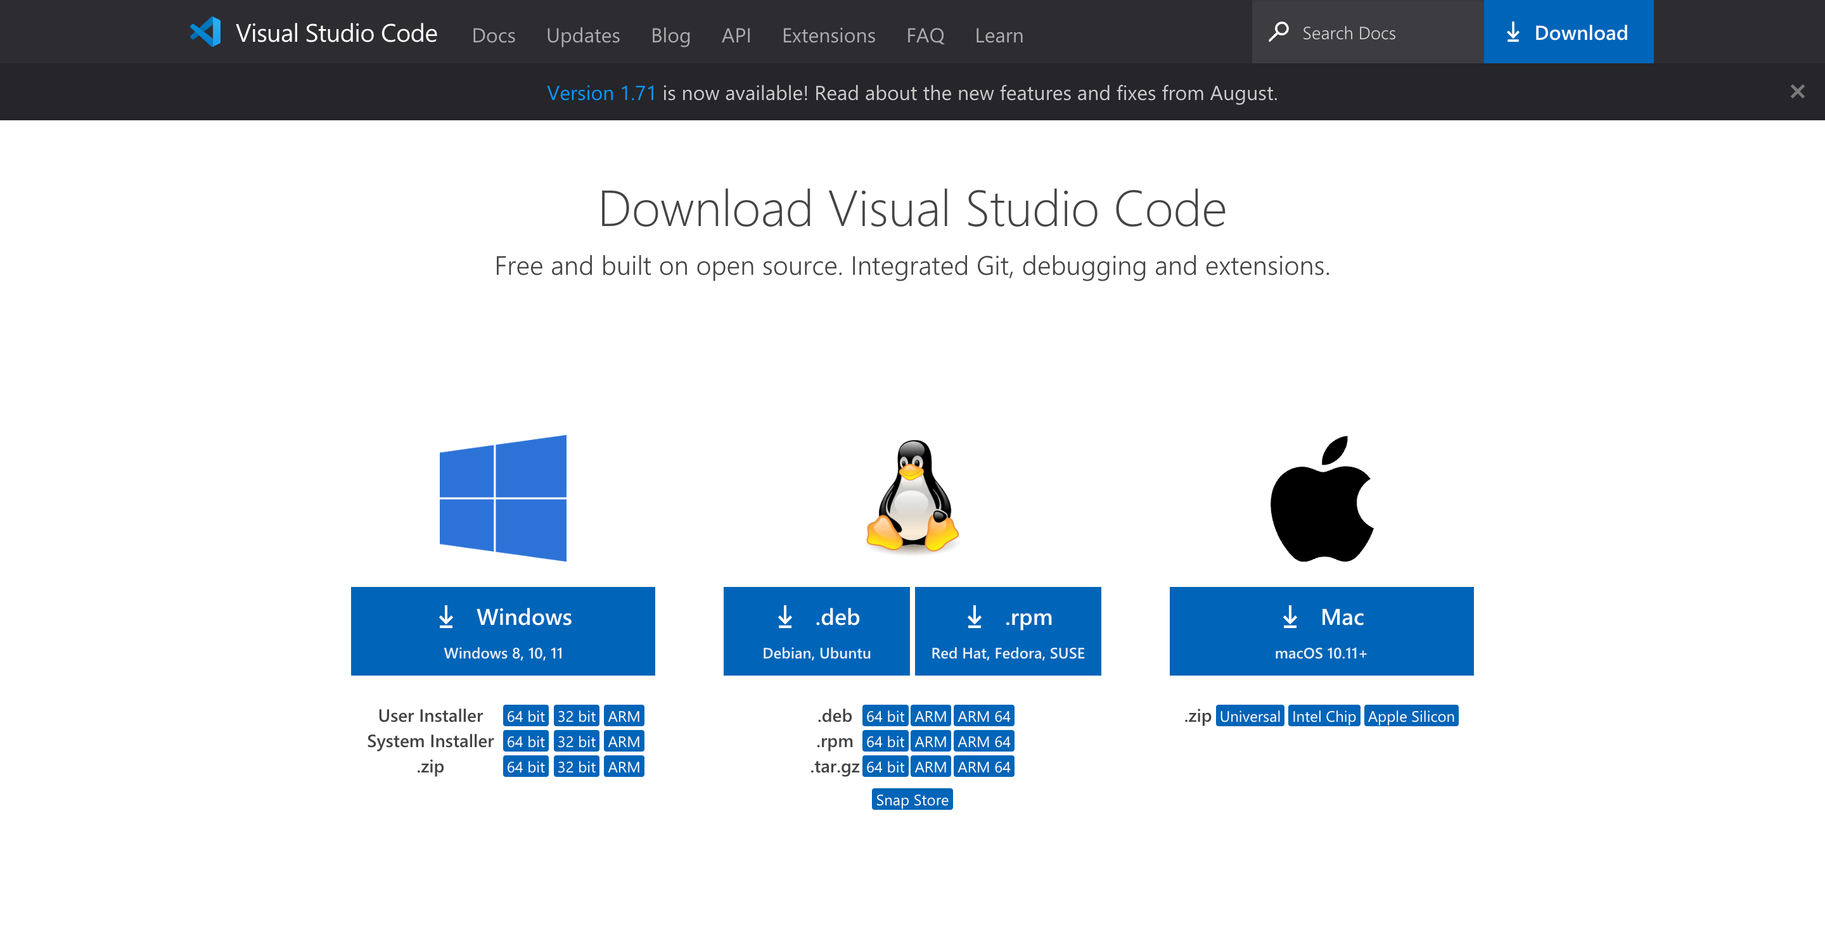Select Windows System Installer 64 bit

pyautogui.click(x=525, y=741)
